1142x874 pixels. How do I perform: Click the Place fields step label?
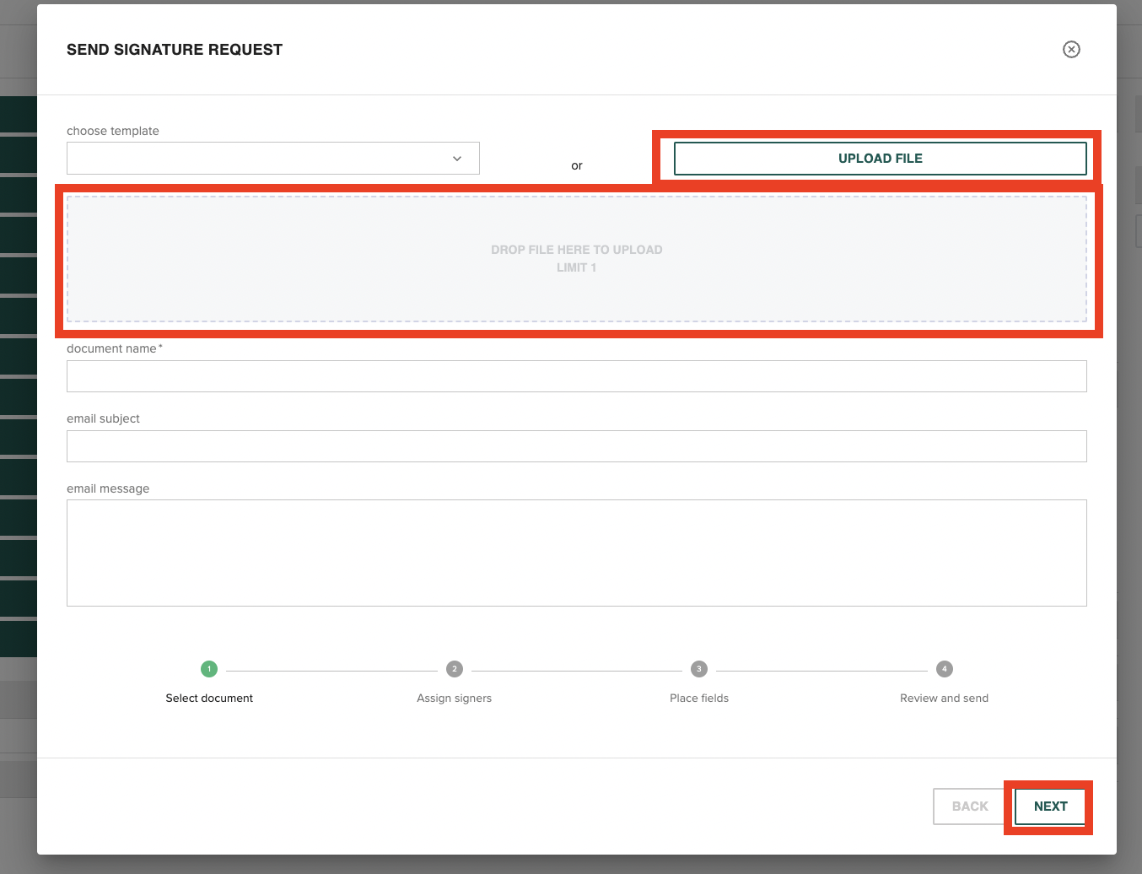698,698
